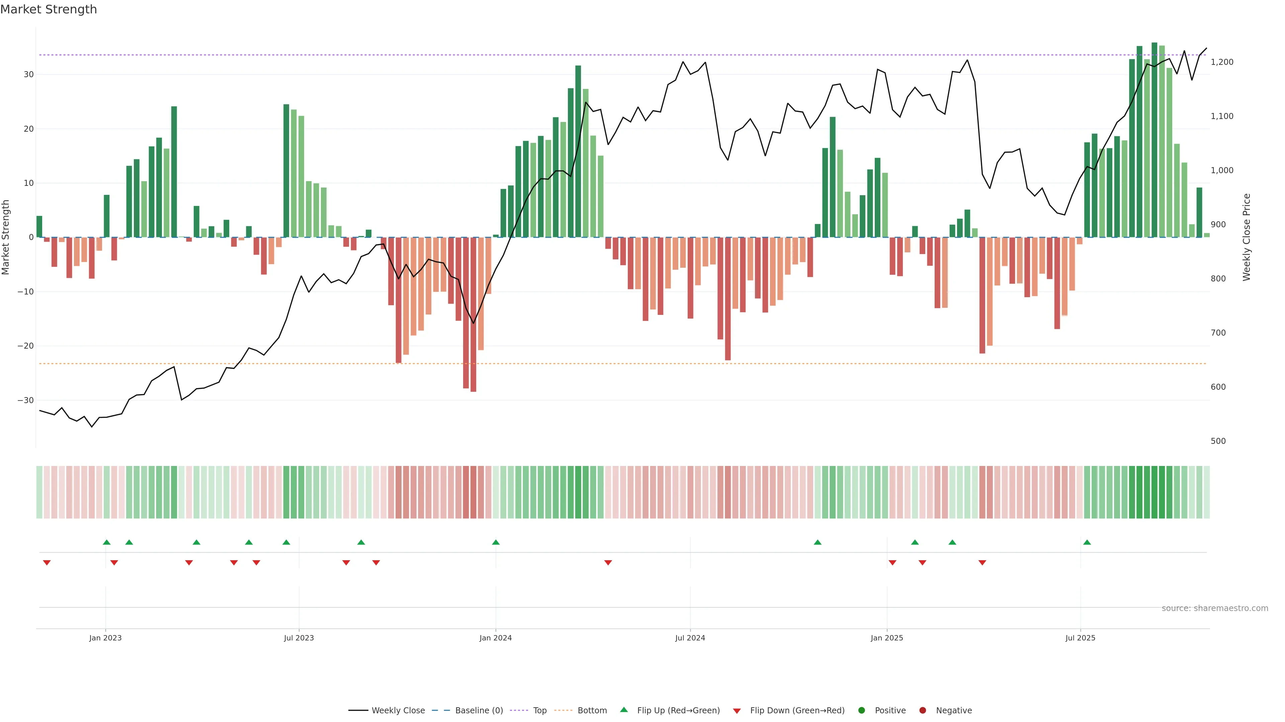
Task: Click the flip-up triangle above Jan 2024
Action: pos(495,542)
